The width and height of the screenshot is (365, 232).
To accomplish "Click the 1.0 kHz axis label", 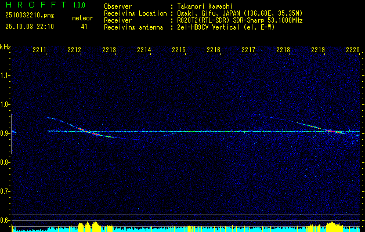I will (5, 104).
